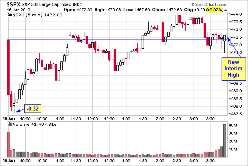
Task: Click the 16Jan label under the volume panel
Action: (x=9, y=160)
